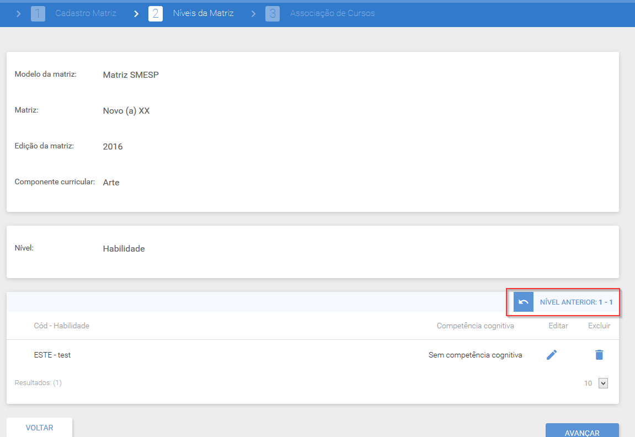Click Novo (a) XX value
The height and width of the screenshot is (437, 635).
click(x=126, y=111)
